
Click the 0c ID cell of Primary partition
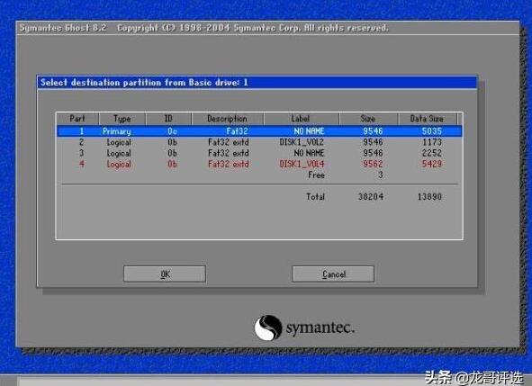pos(172,131)
